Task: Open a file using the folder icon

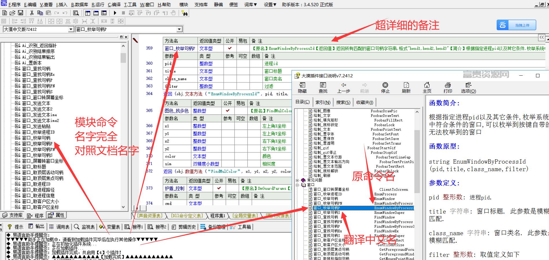Action: pyautogui.click(x=12, y=13)
